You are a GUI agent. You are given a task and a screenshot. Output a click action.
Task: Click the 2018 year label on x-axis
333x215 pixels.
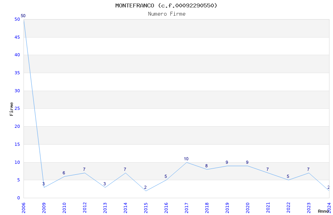tap(207, 208)
